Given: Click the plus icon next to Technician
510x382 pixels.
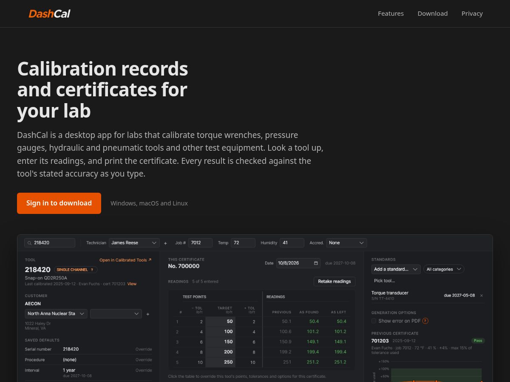Looking at the screenshot, I should tap(165, 243).
